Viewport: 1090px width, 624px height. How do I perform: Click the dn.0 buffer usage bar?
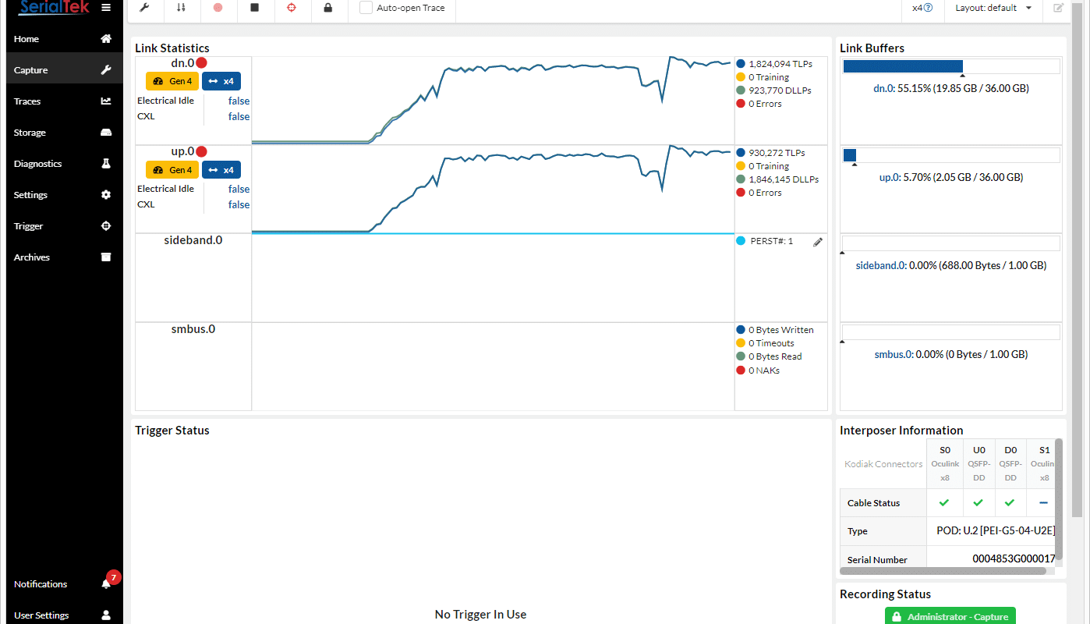(950, 66)
